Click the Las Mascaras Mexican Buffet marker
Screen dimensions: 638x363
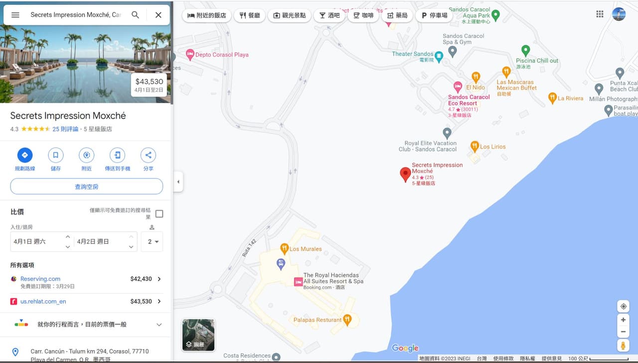click(x=506, y=72)
